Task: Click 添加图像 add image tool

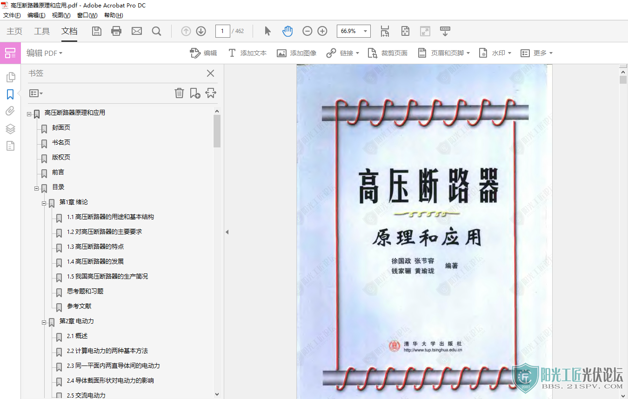Action: tap(297, 53)
